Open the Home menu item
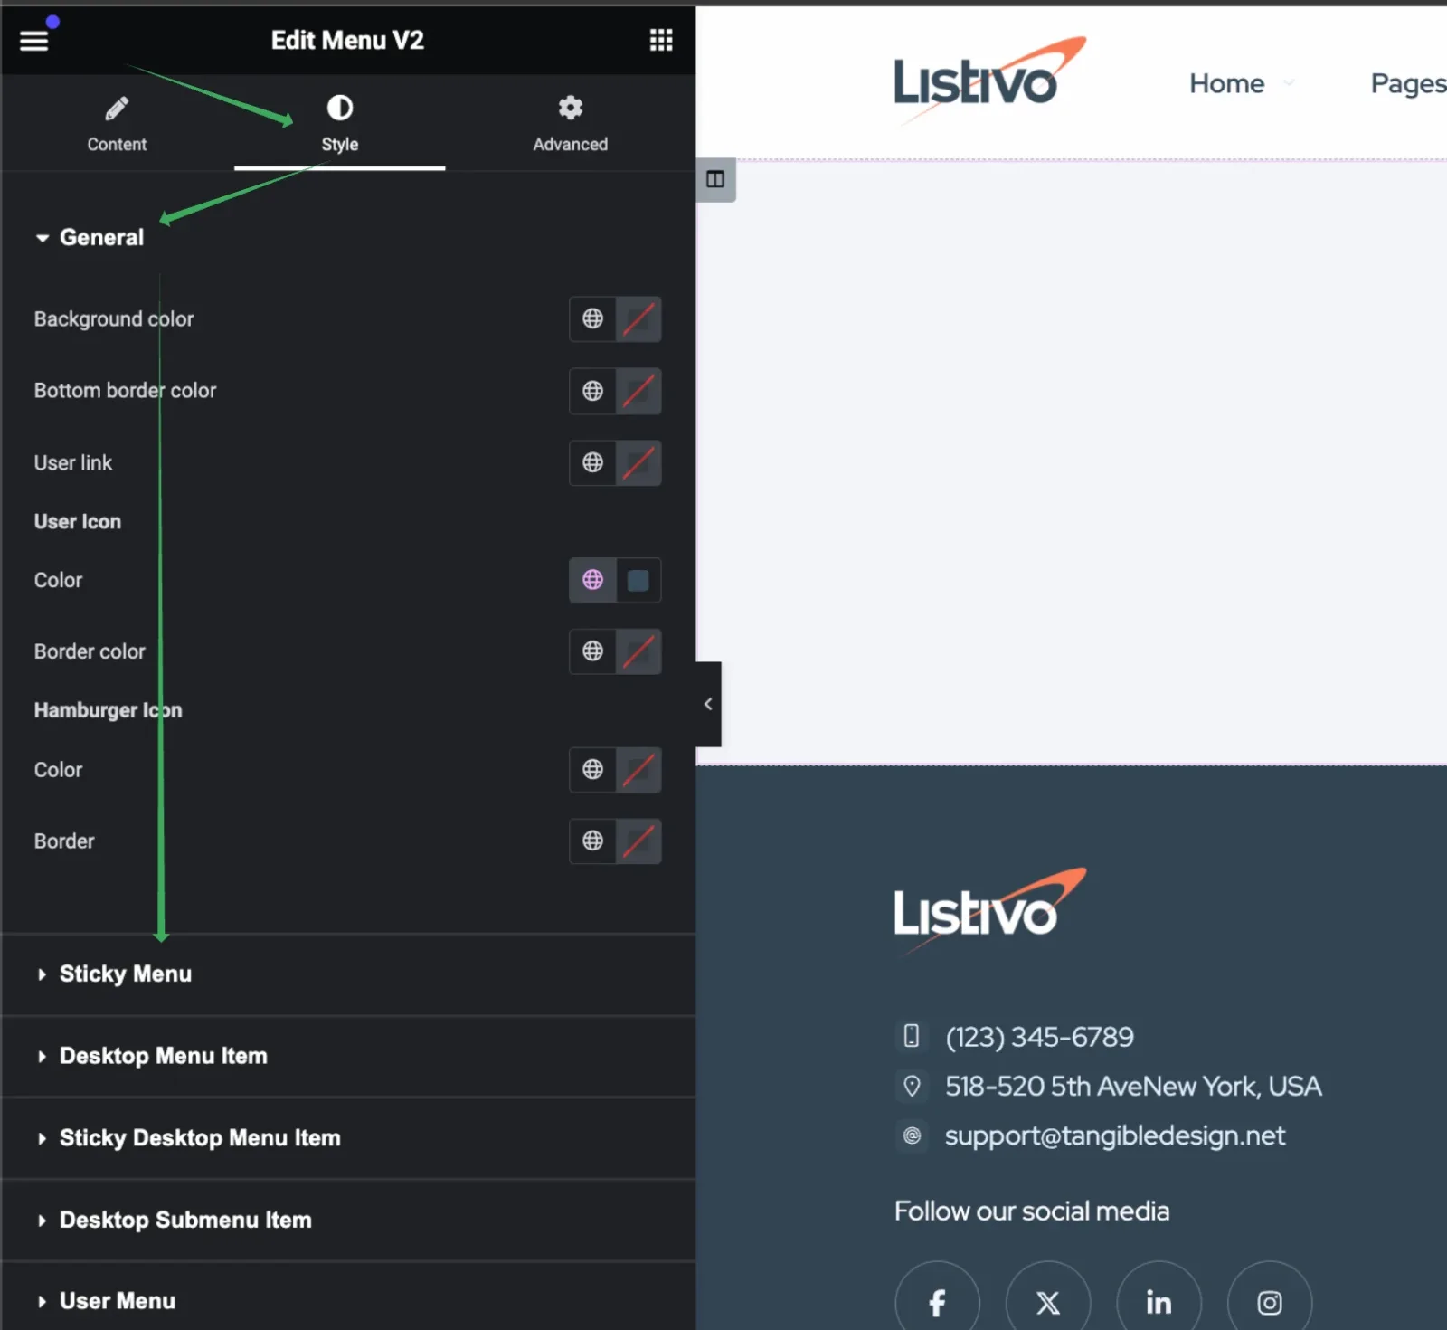This screenshot has height=1330, width=1447. (1226, 83)
